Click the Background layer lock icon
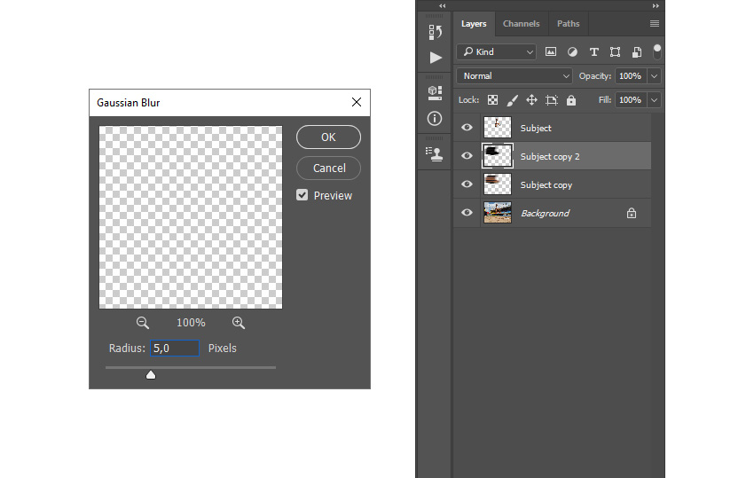754x478 pixels. pyautogui.click(x=632, y=213)
